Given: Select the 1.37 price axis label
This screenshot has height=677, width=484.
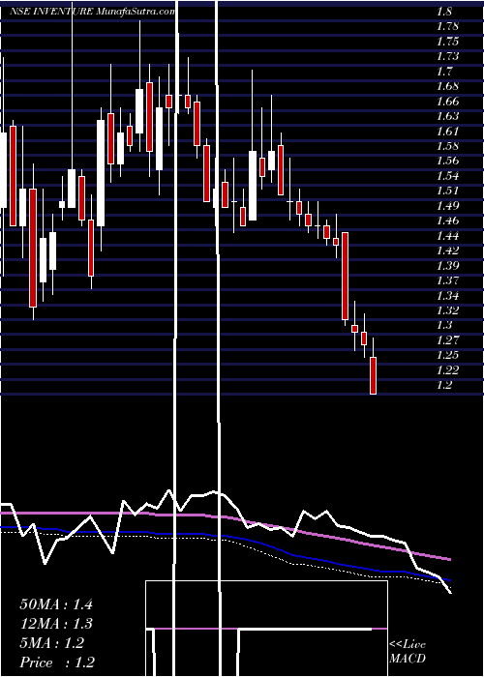Looking at the screenshot, I should [x=447, y=280].
